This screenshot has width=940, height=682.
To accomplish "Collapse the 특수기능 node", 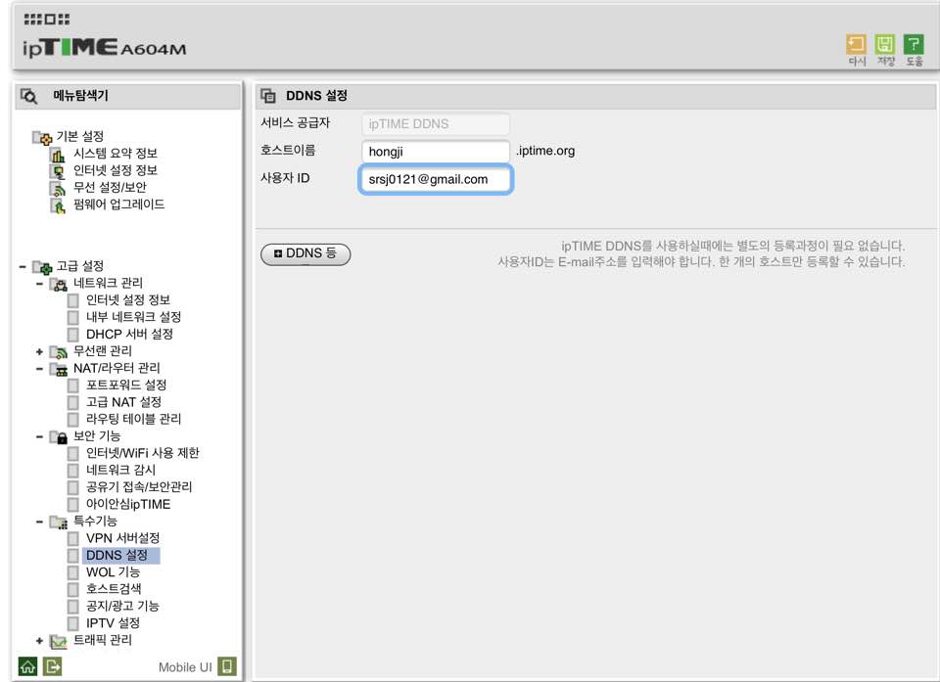I will click(39, 522).
